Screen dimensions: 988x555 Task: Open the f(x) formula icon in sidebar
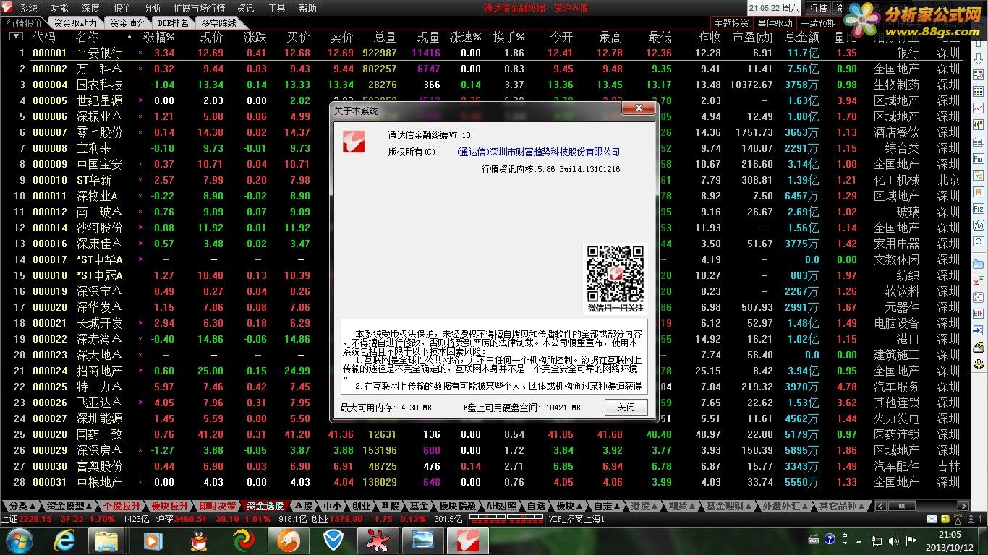pos(979,225)
